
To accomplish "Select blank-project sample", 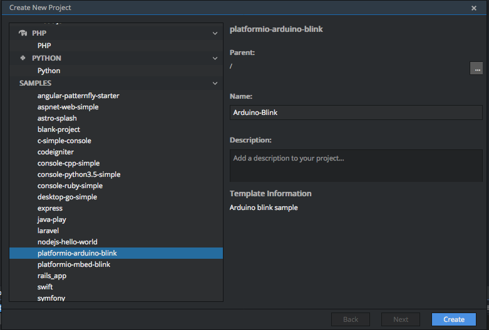I will 116,129.
